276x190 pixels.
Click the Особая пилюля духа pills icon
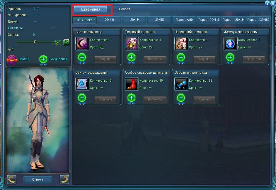[x=181, y=84]
